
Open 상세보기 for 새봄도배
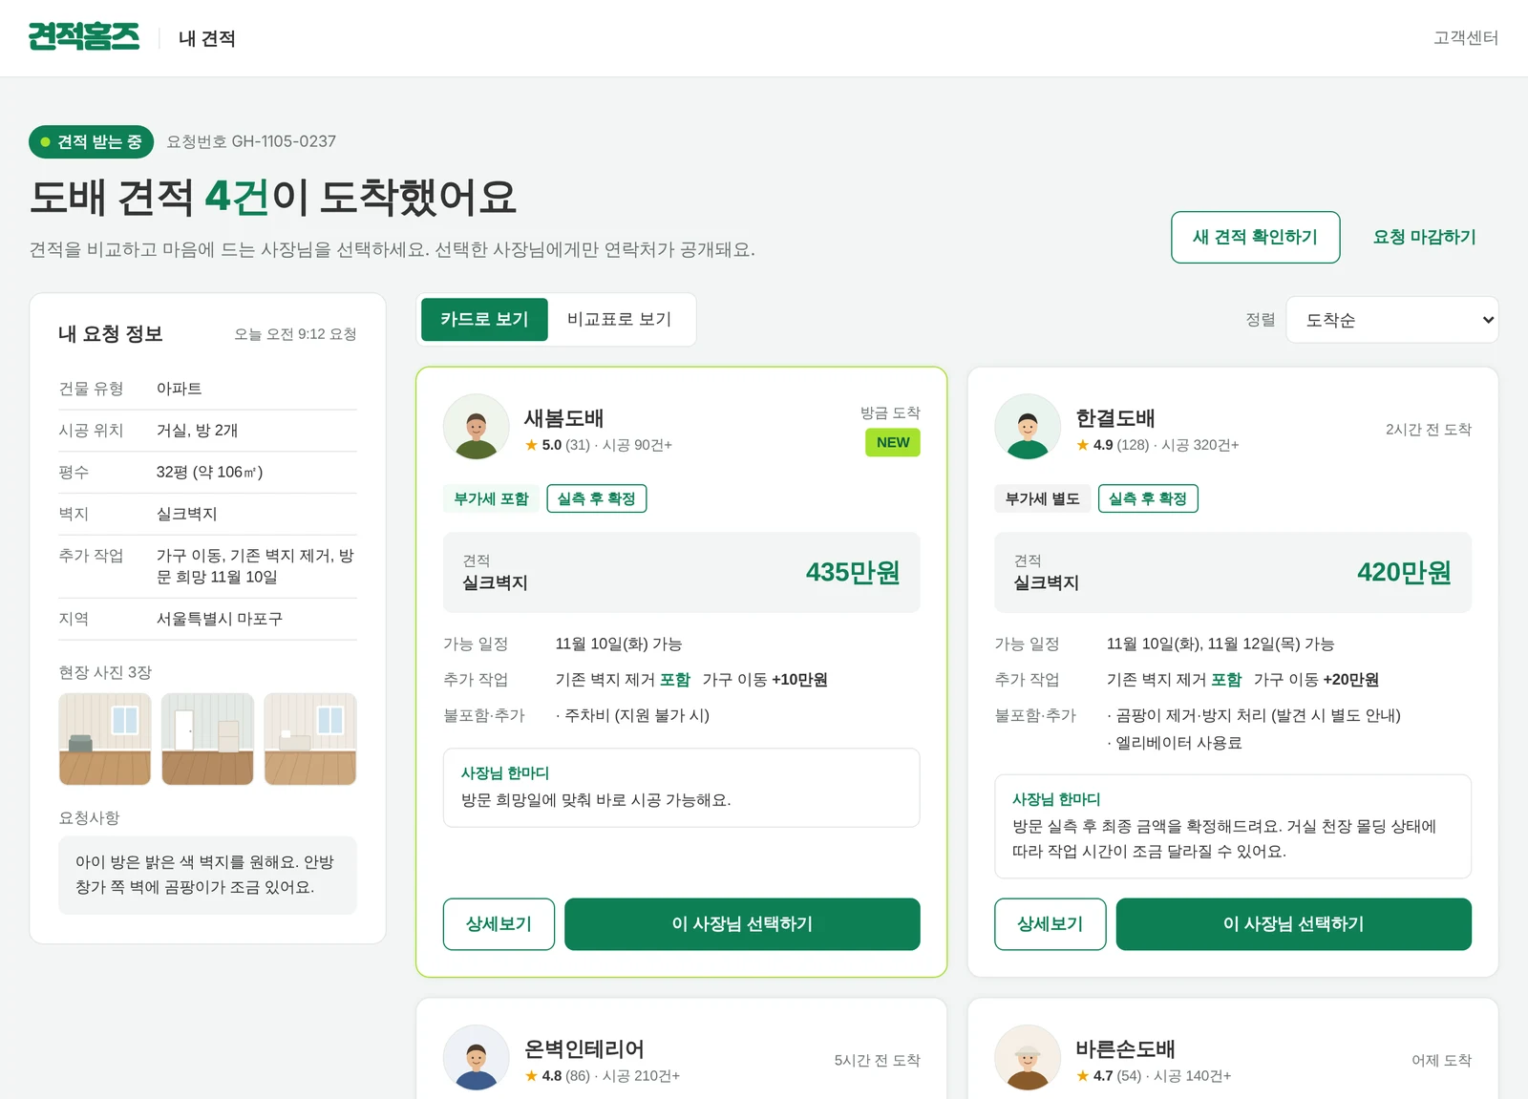[x=499, y=924]
